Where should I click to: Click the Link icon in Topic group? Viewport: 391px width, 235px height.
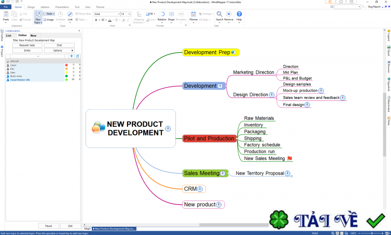[x=70, y=17]
